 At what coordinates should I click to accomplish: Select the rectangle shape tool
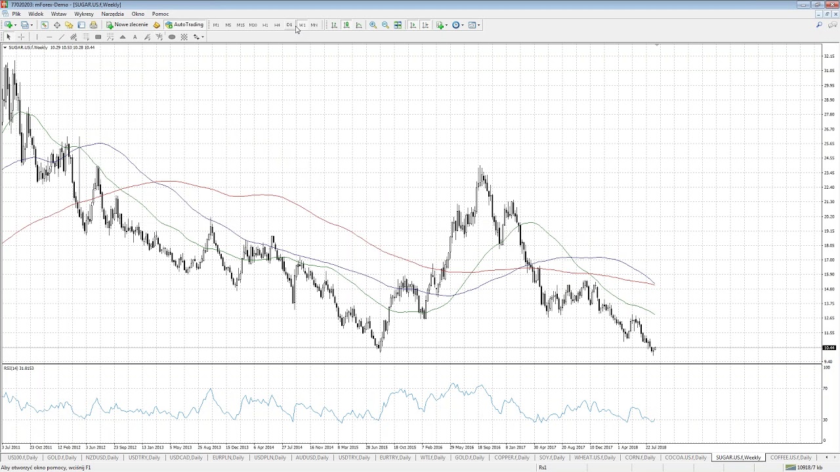click(x=98, y=37)
